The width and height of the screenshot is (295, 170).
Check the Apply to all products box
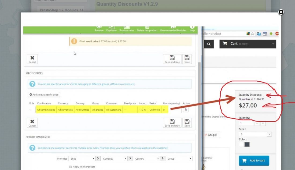point(70,167)
